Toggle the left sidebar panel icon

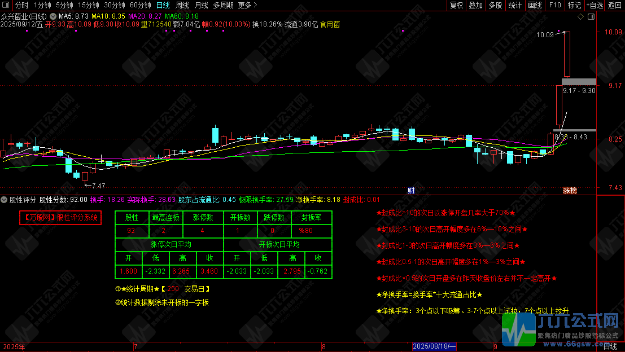click(x=6, y=5)
